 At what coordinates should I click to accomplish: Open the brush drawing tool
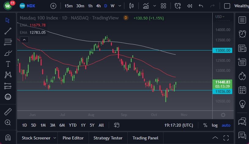tap(8, 53)
